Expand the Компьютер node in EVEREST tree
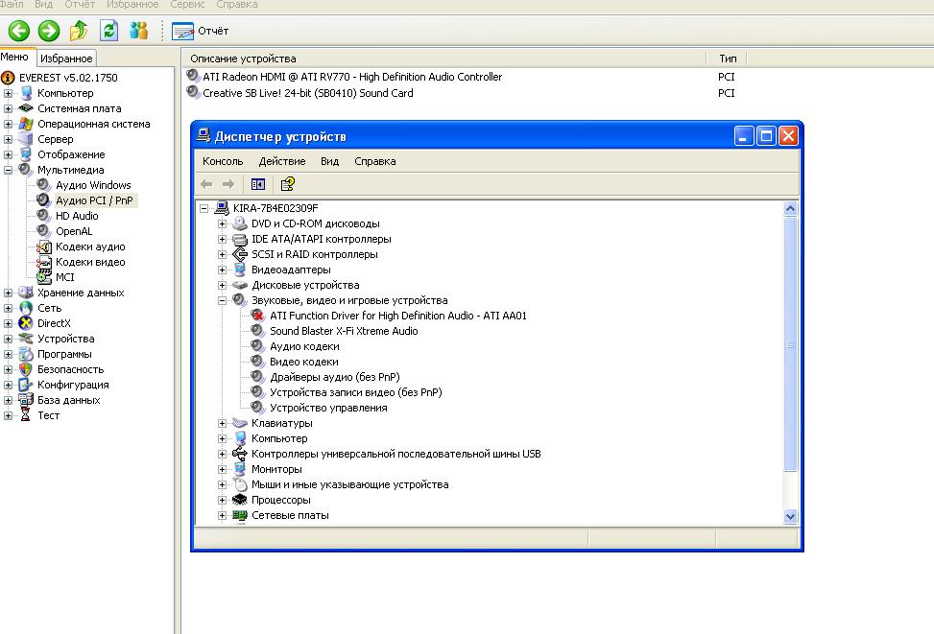This screenshot has height=634, width=934. coord(8,93)
